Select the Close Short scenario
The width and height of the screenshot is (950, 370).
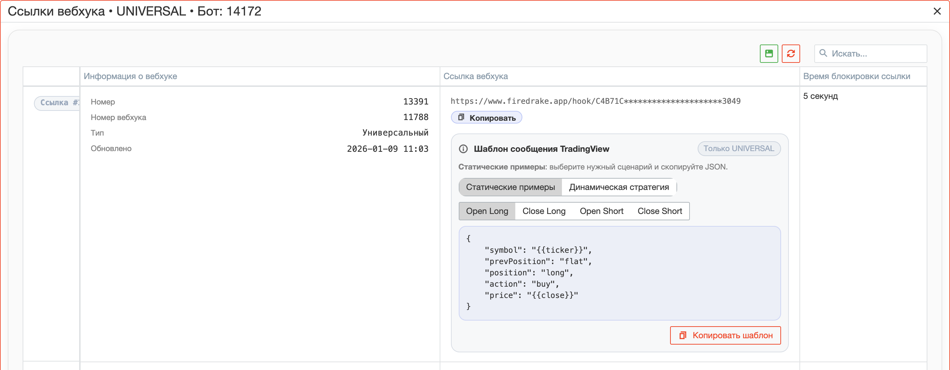(x=660, y=211)
